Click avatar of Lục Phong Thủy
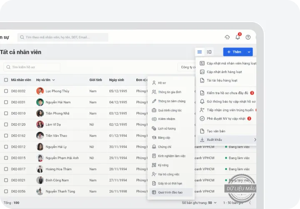 coord(40,91)
